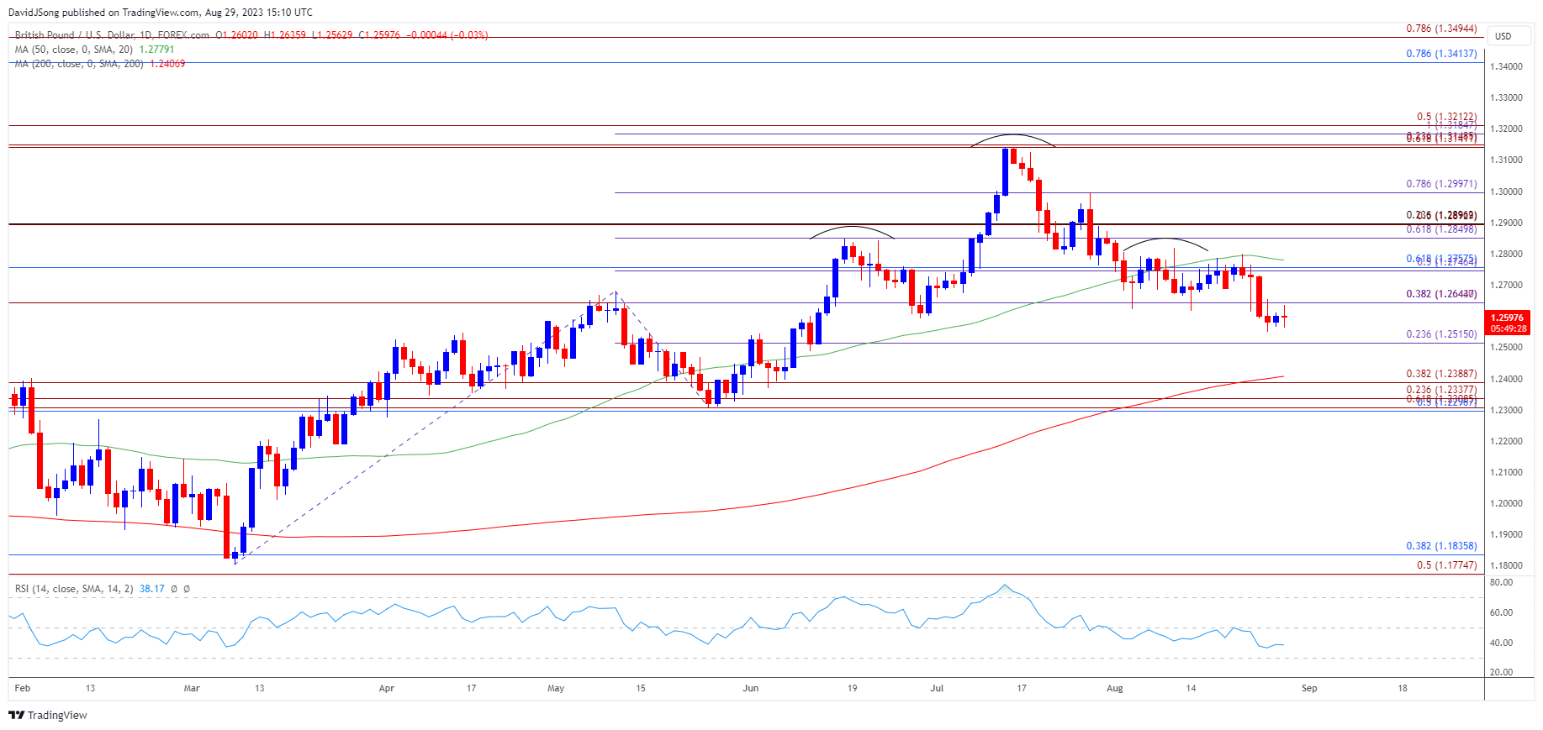The image size is (1543, 730).
Task: Click the 1.18000 price axis label
Action: point(1506,566)
